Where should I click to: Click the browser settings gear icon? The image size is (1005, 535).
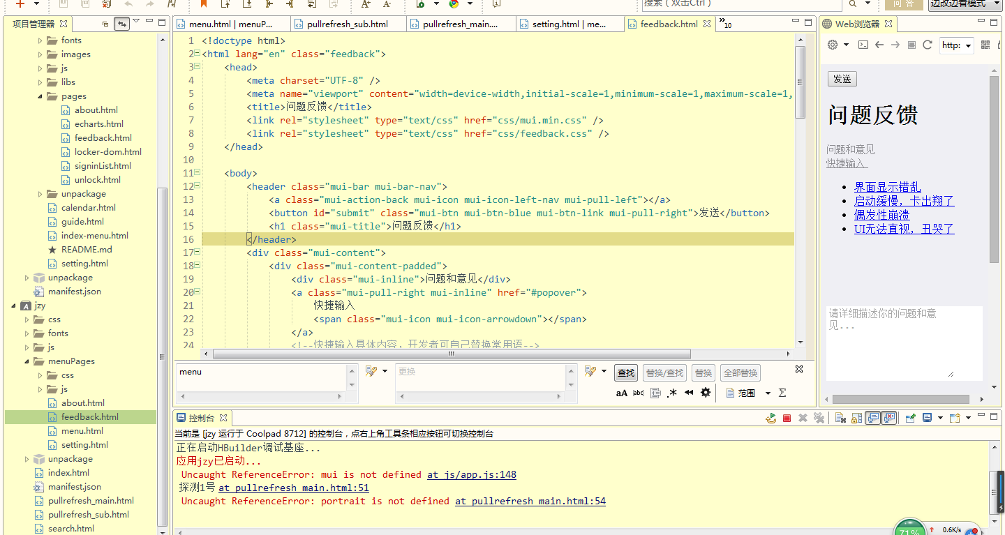tap(833, 45)
